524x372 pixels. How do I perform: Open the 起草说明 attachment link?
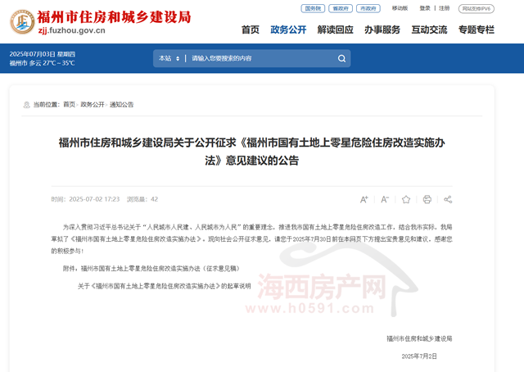click(x=164, y=286)
